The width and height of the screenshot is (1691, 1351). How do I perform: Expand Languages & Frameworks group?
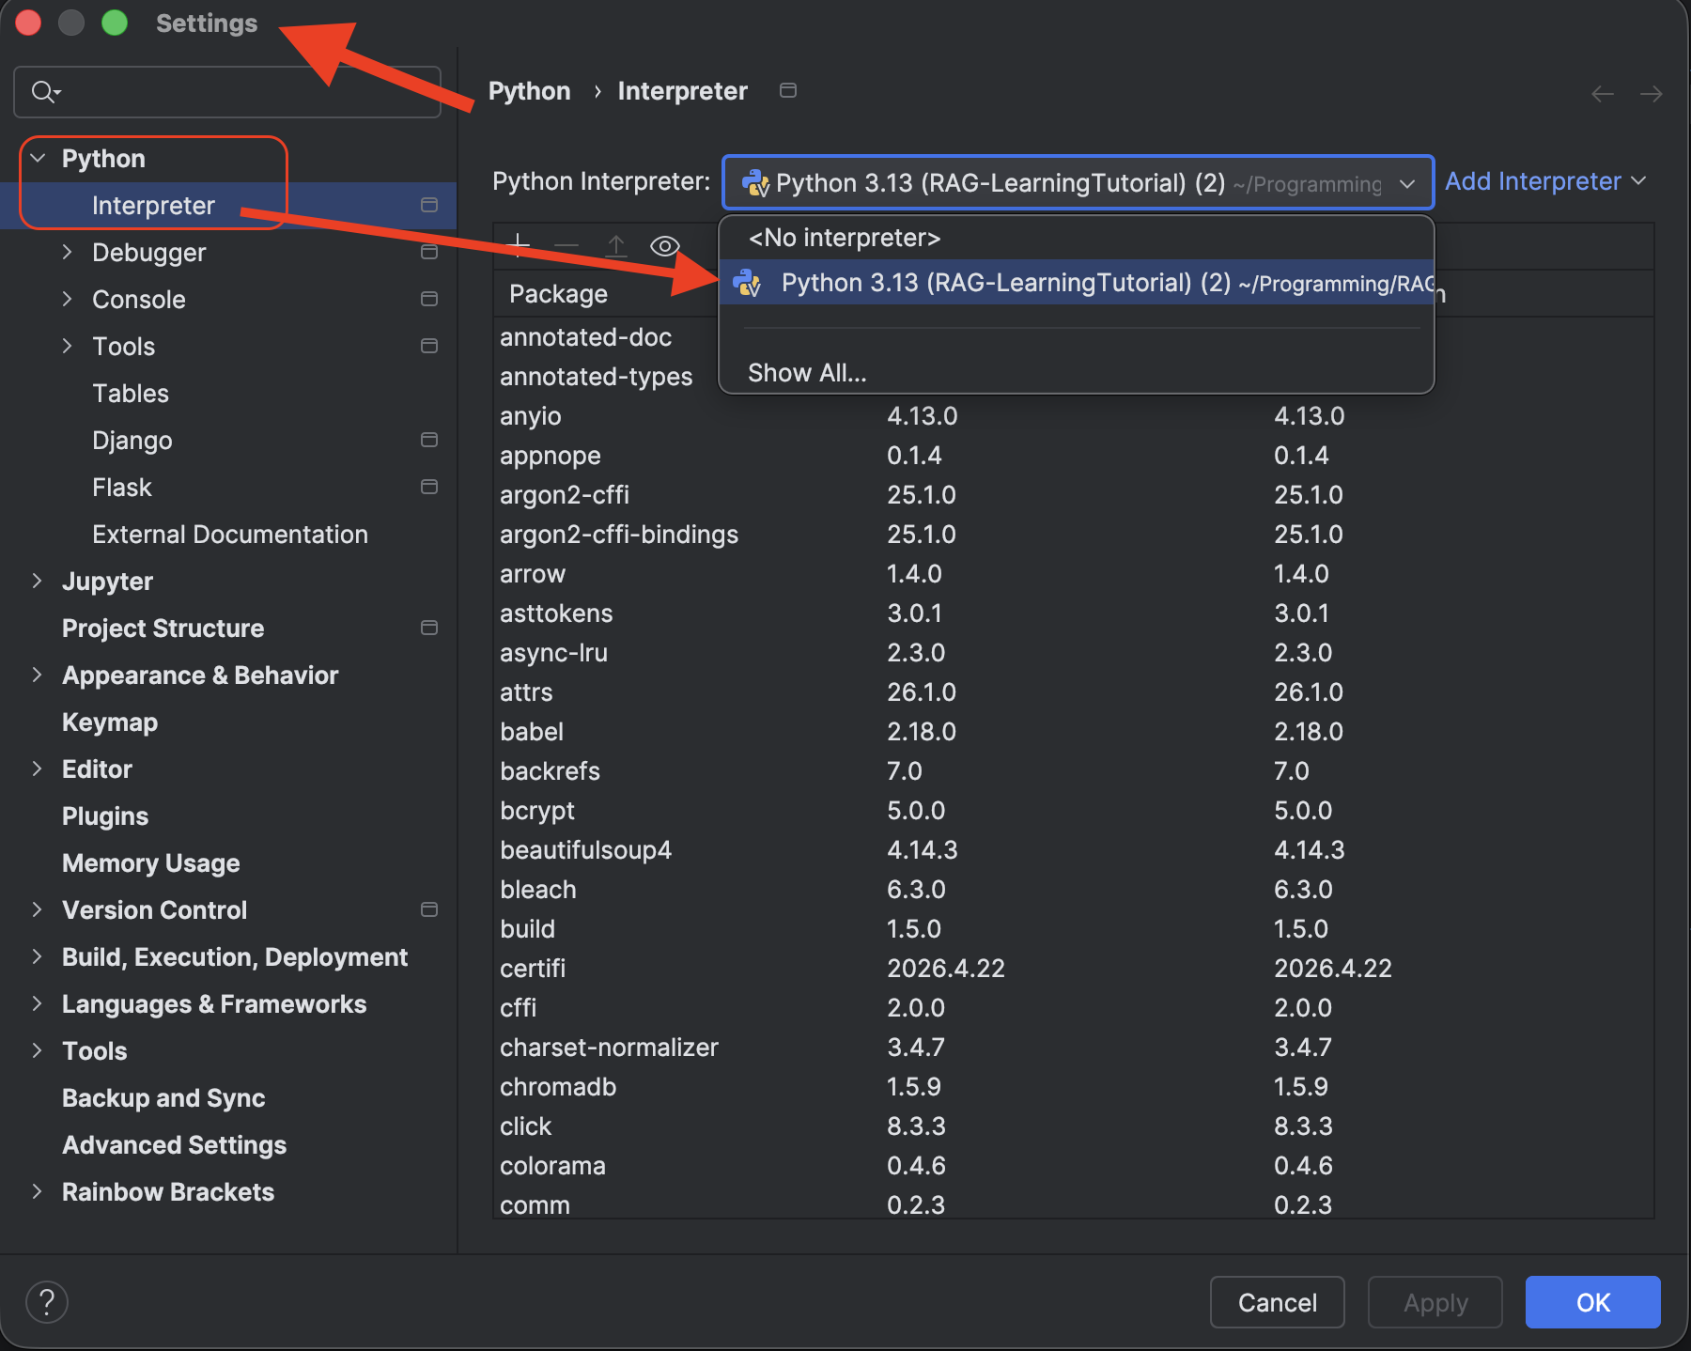point(37,1003)
